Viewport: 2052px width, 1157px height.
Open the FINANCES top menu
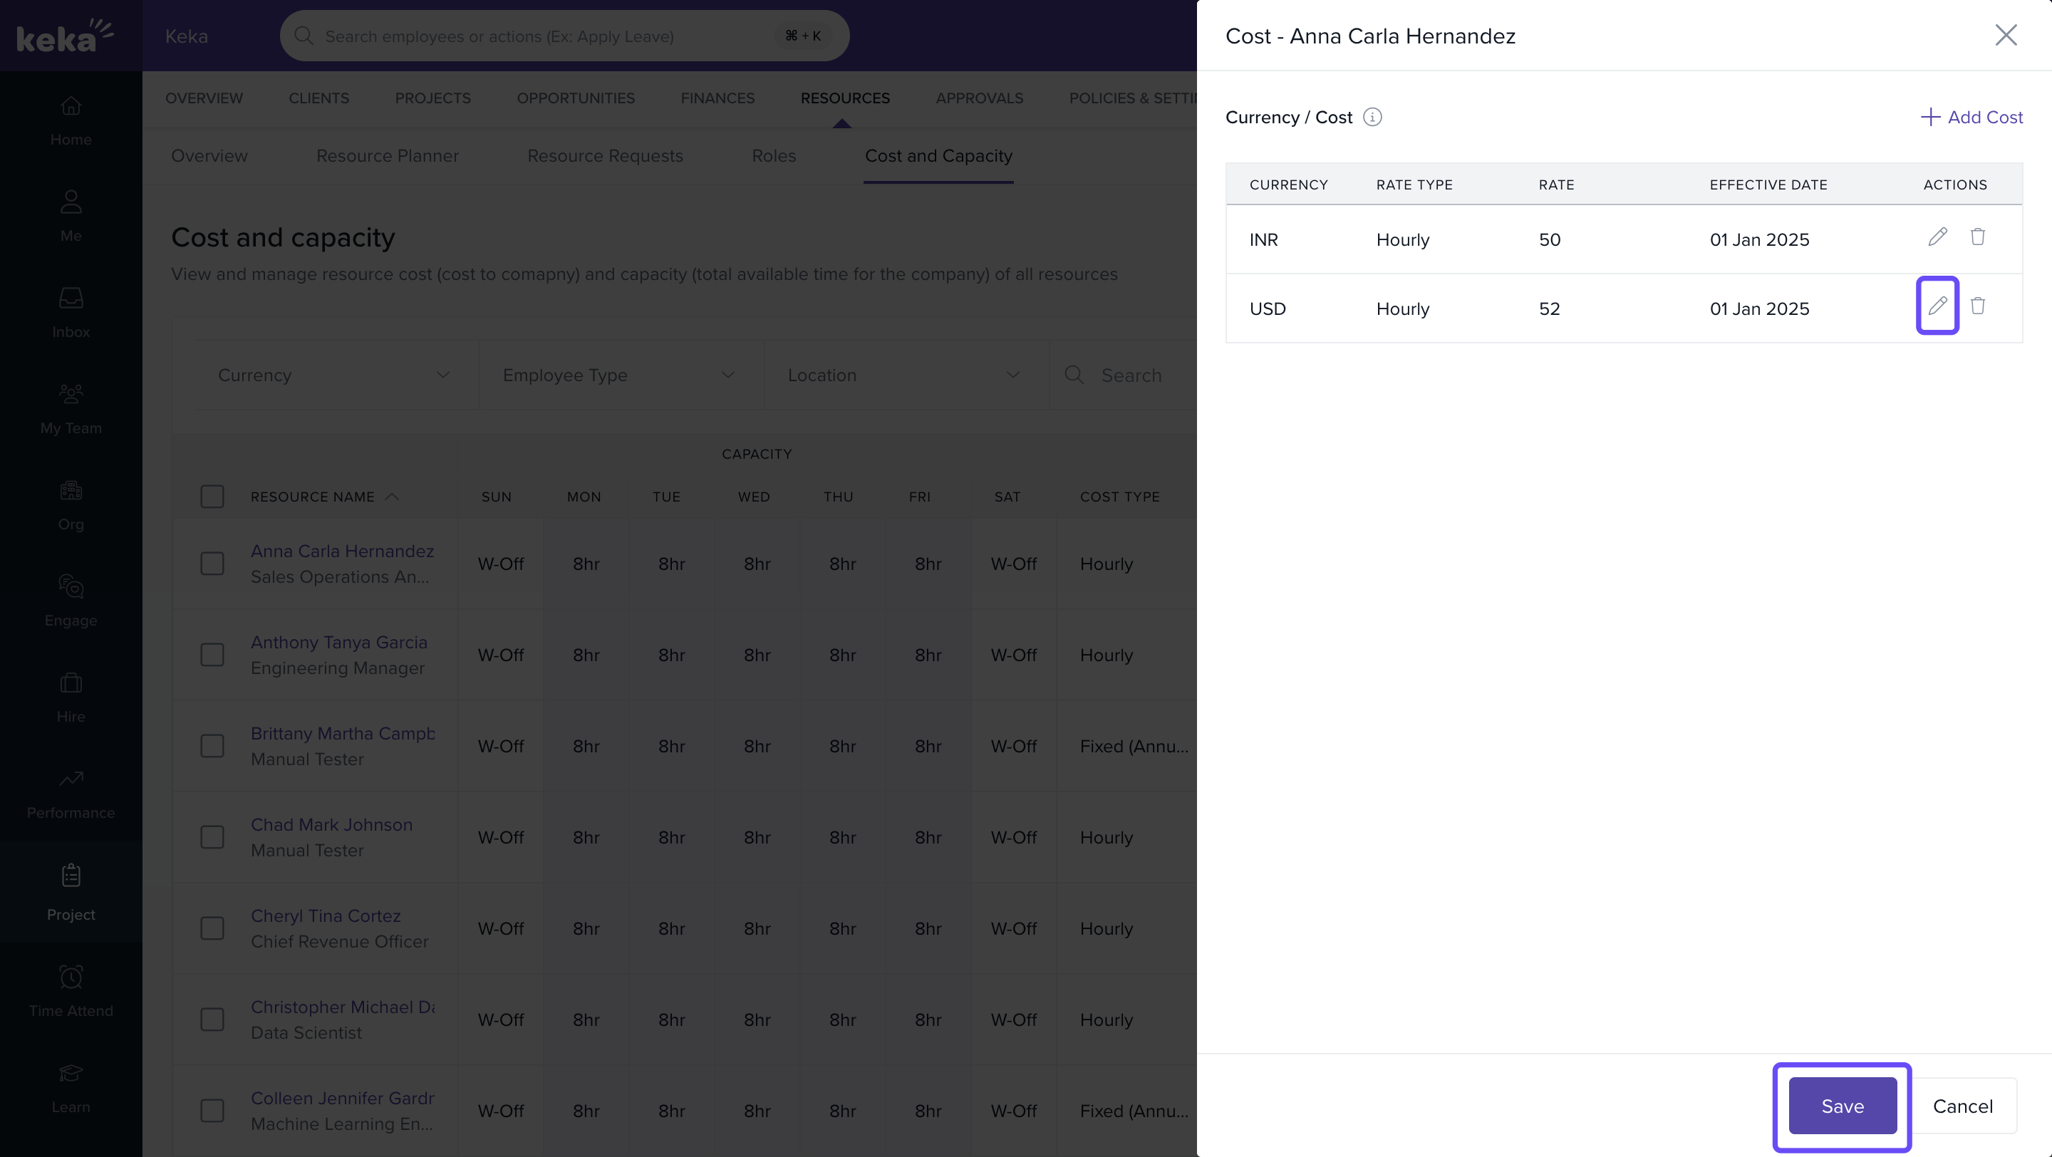717,98
